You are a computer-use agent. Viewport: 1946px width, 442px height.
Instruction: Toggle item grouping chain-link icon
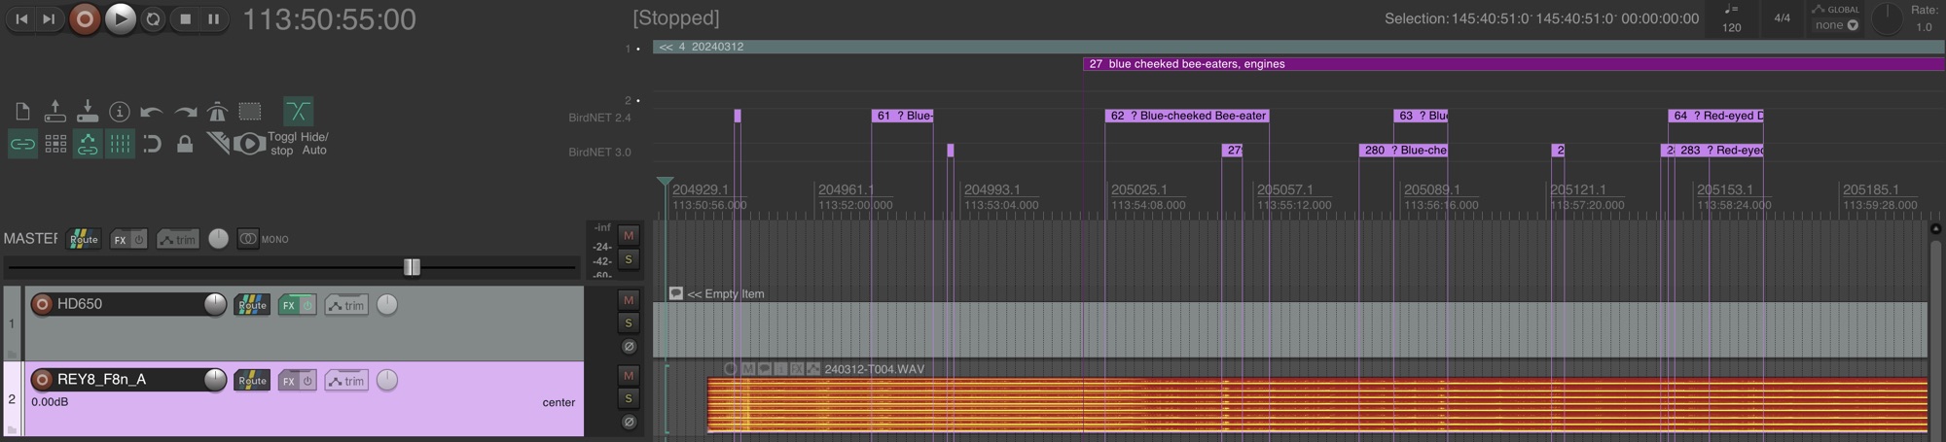[x=22, y=145]
